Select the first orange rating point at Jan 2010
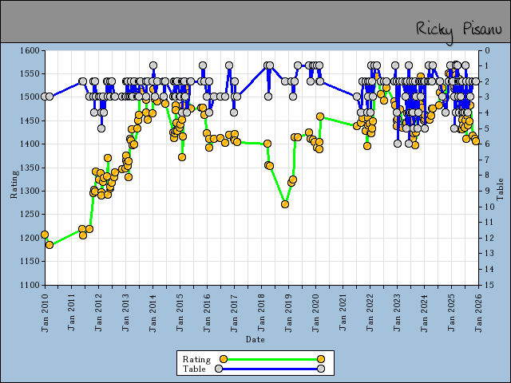The image size is (511, 383). click(45, 235)
